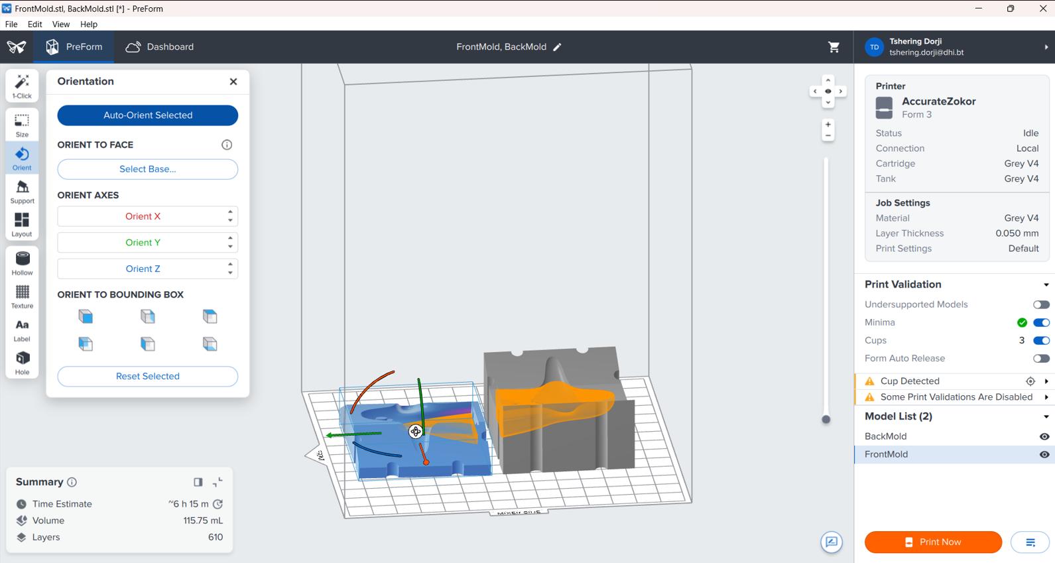Switch to the Dashboard tab
1055x563 pixels.
click(x=160, y=47)
